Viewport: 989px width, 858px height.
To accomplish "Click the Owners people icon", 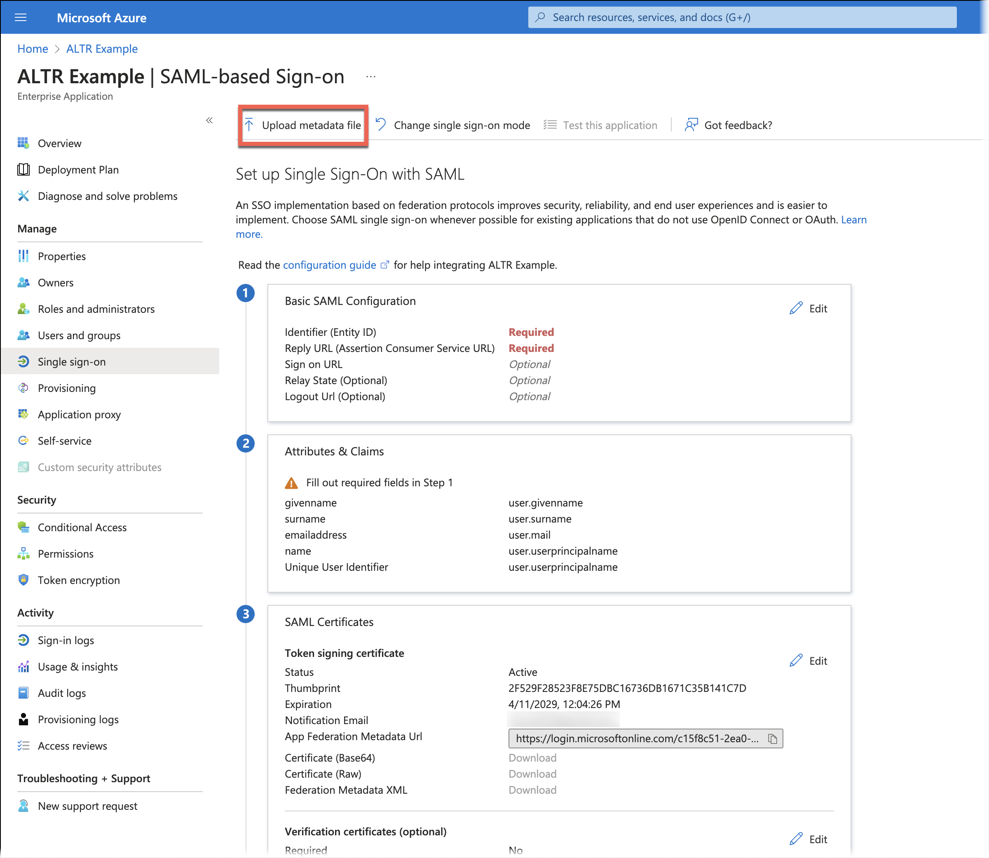I will click(x=23, y=282).
